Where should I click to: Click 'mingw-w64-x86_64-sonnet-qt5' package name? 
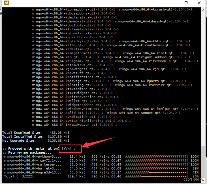click(134, 113)
